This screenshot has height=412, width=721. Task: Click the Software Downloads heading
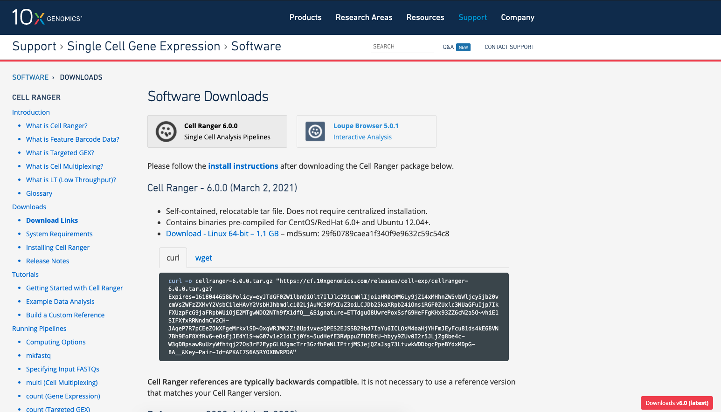coord(208,96)
